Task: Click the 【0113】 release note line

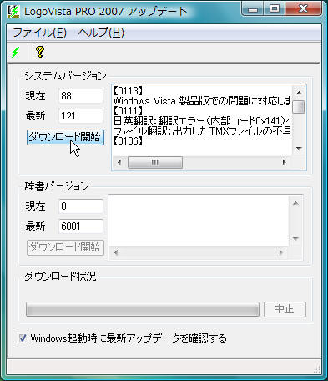Action: coord(128,91)
